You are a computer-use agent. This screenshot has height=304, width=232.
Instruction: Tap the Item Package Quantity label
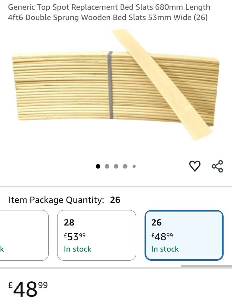tap(56, 200)
